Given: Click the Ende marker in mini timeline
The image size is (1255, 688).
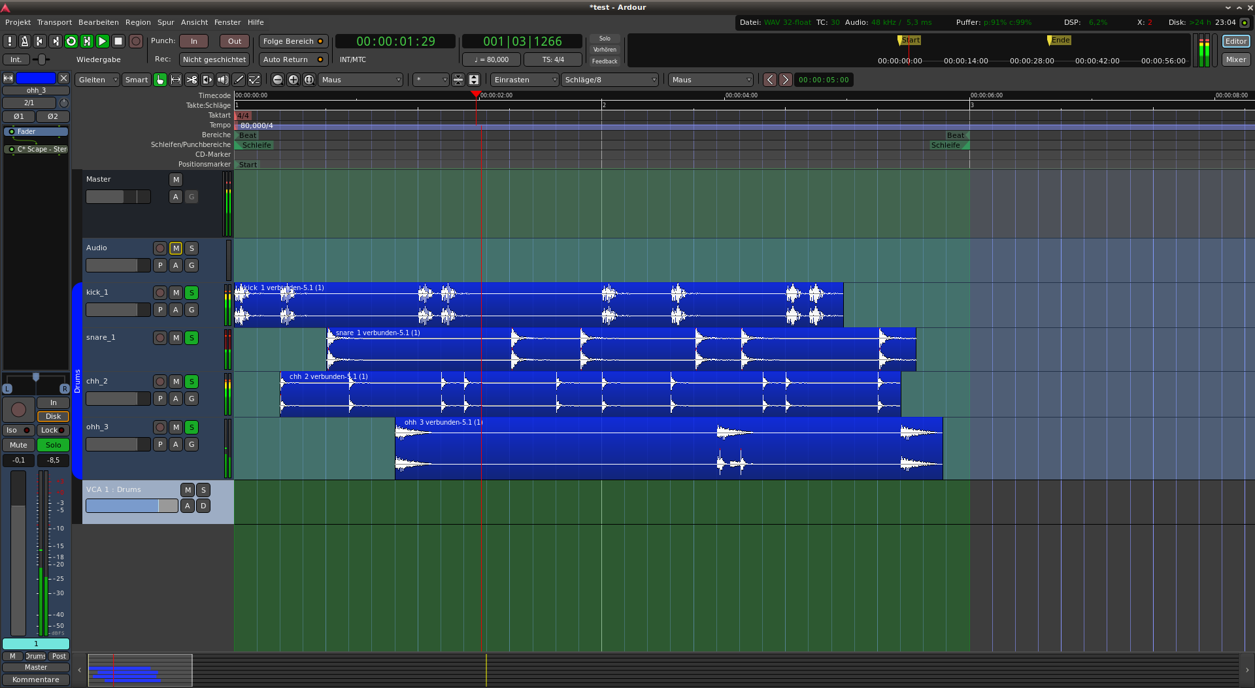Looking at the screenshot, I should [x=1060, y=41].
